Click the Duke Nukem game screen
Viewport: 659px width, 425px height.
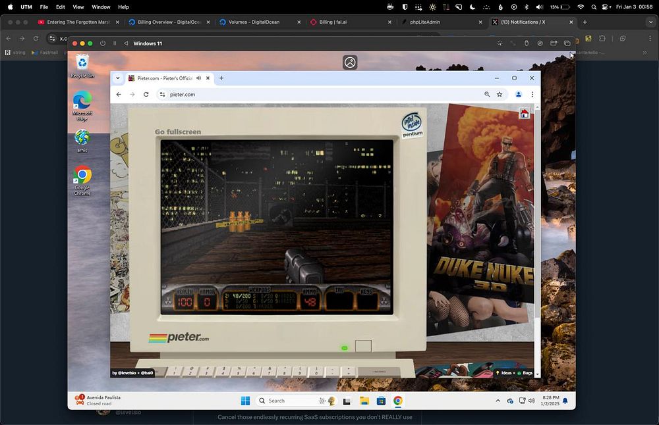click(277, 227)
